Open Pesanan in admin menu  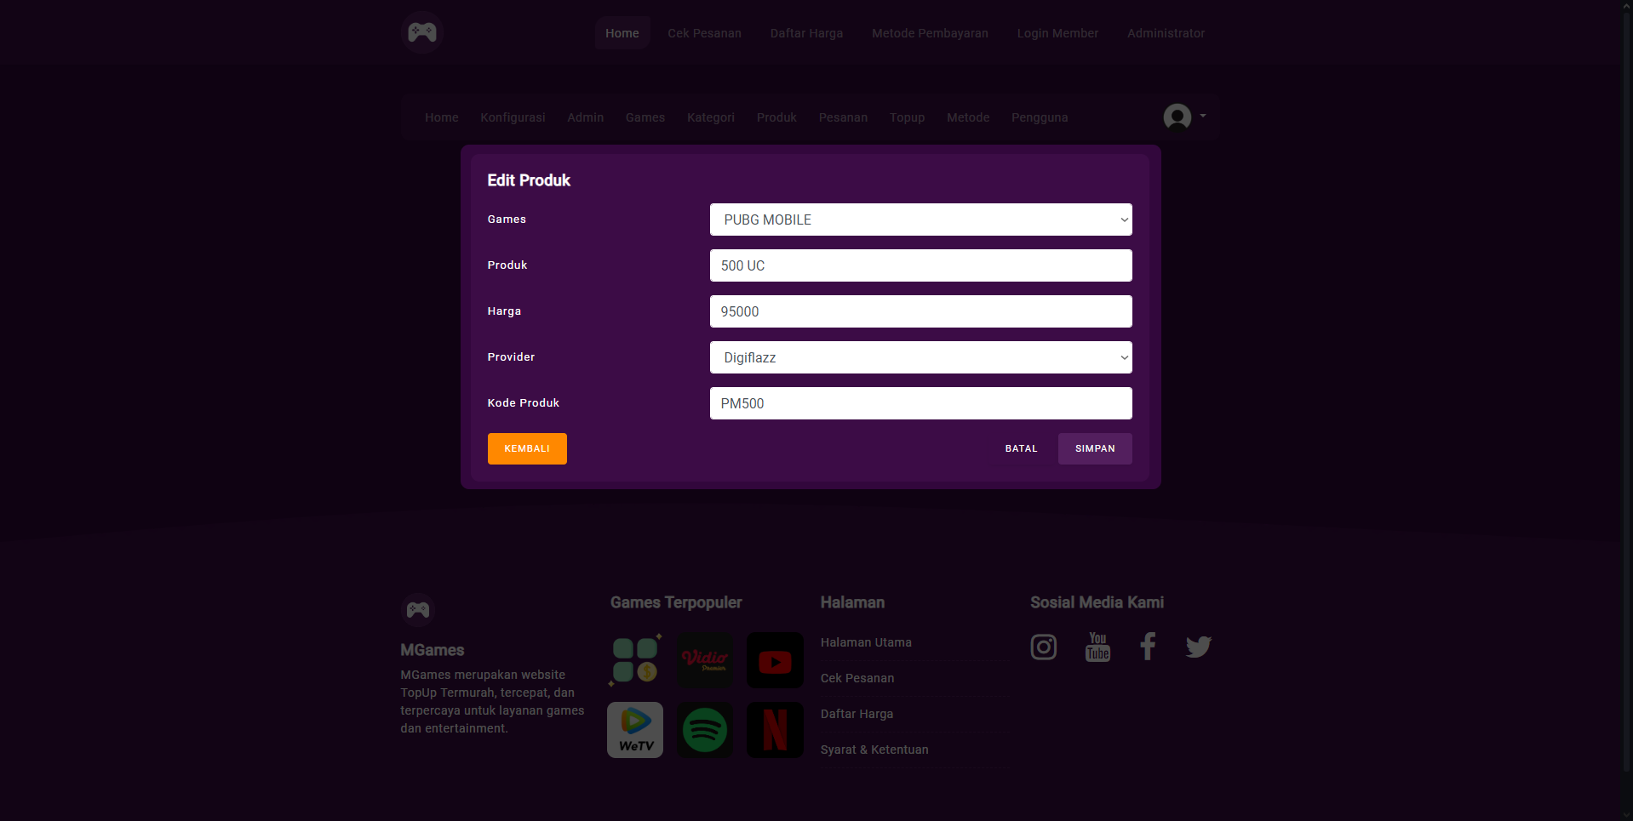[843, 117]
